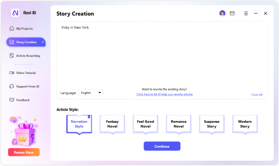Viewport: 279px width, 166px height.
Task: Select Story Creation sidebar item
Action: point(26,42)
